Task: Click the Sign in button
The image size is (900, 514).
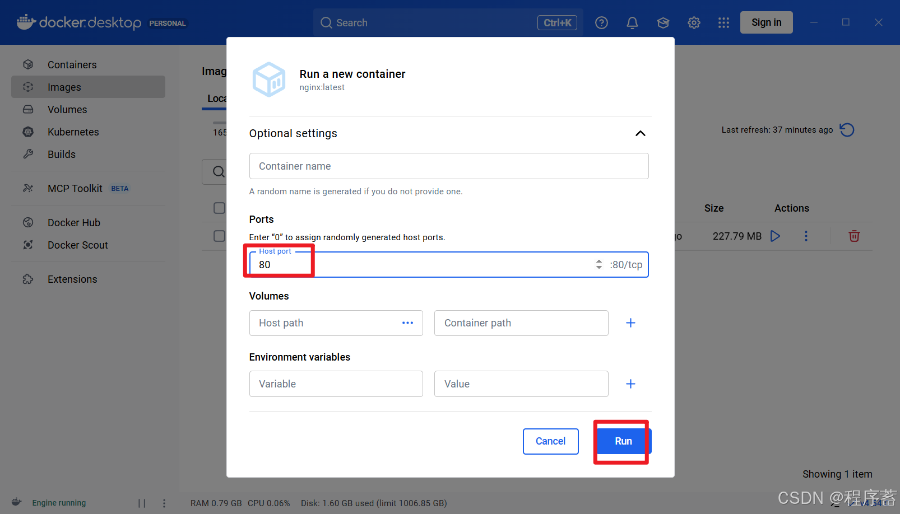Action: point(766,22)
